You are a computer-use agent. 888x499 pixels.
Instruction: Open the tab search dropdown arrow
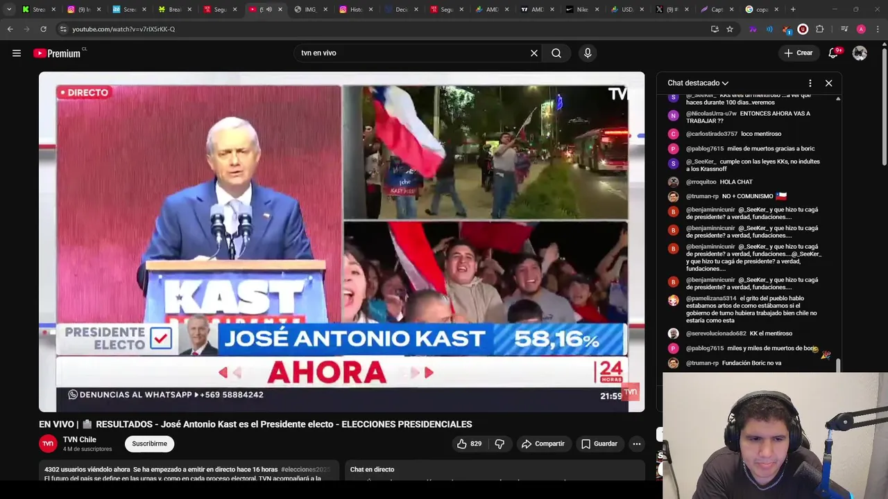[x=9, y=10]
